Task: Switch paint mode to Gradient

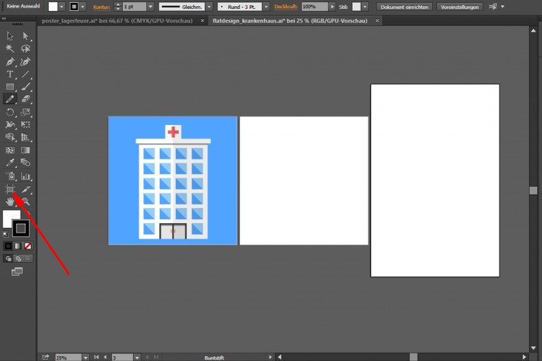Action: tap(19, 246)
